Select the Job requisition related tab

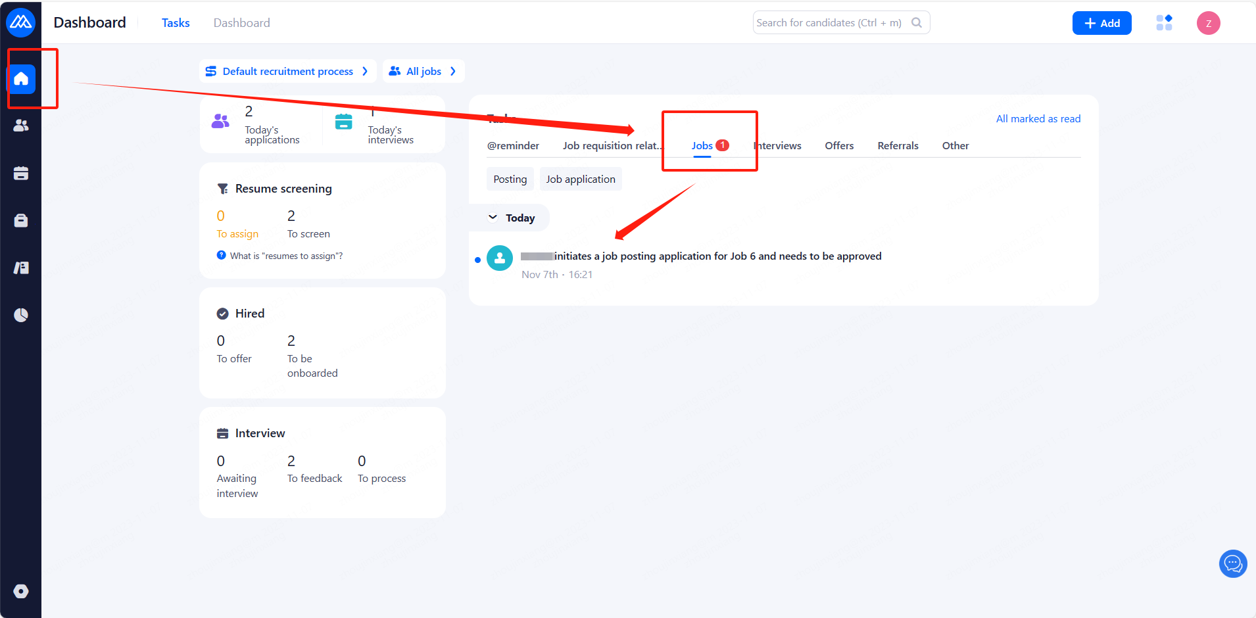(613, 146)
